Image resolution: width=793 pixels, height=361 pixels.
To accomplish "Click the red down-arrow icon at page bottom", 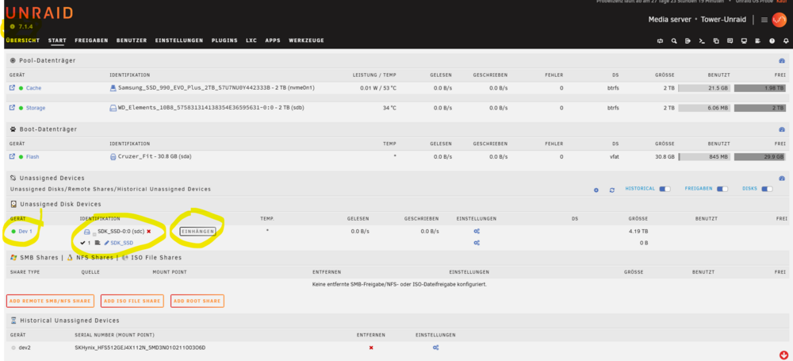I will coord(783,355).
